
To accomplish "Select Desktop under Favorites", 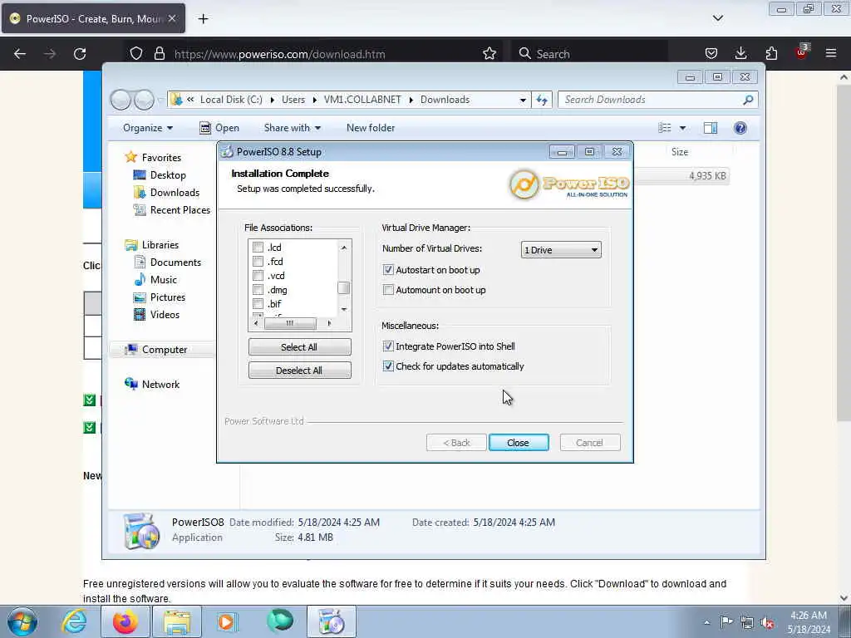I will pos(160,175).
